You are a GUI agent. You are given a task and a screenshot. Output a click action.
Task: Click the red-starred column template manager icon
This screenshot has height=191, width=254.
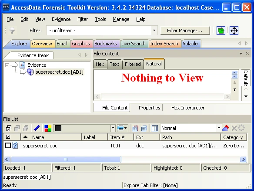[x=226, y=128]
